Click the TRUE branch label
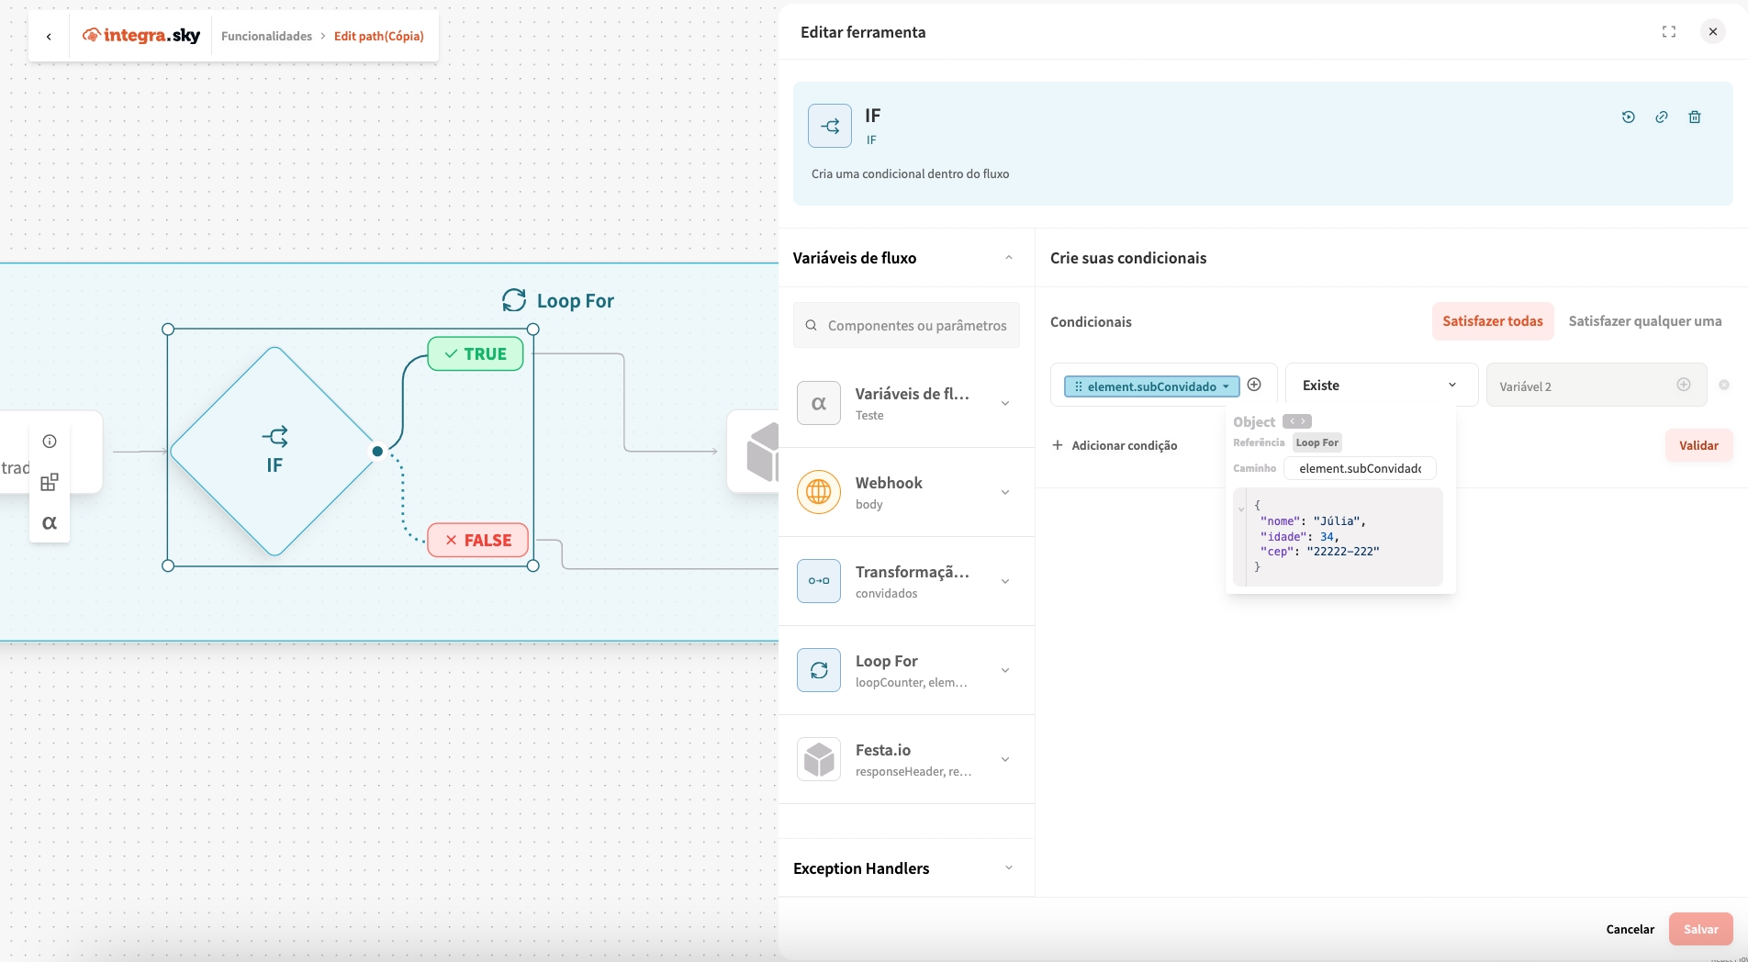The image size is (1748, 962). pyautogui.click(x=476, y=354)
